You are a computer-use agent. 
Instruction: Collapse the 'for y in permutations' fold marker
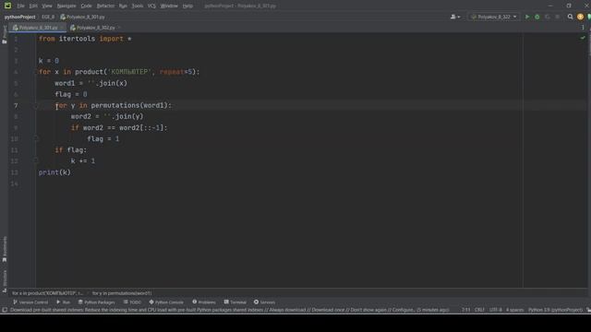point(37,106)
